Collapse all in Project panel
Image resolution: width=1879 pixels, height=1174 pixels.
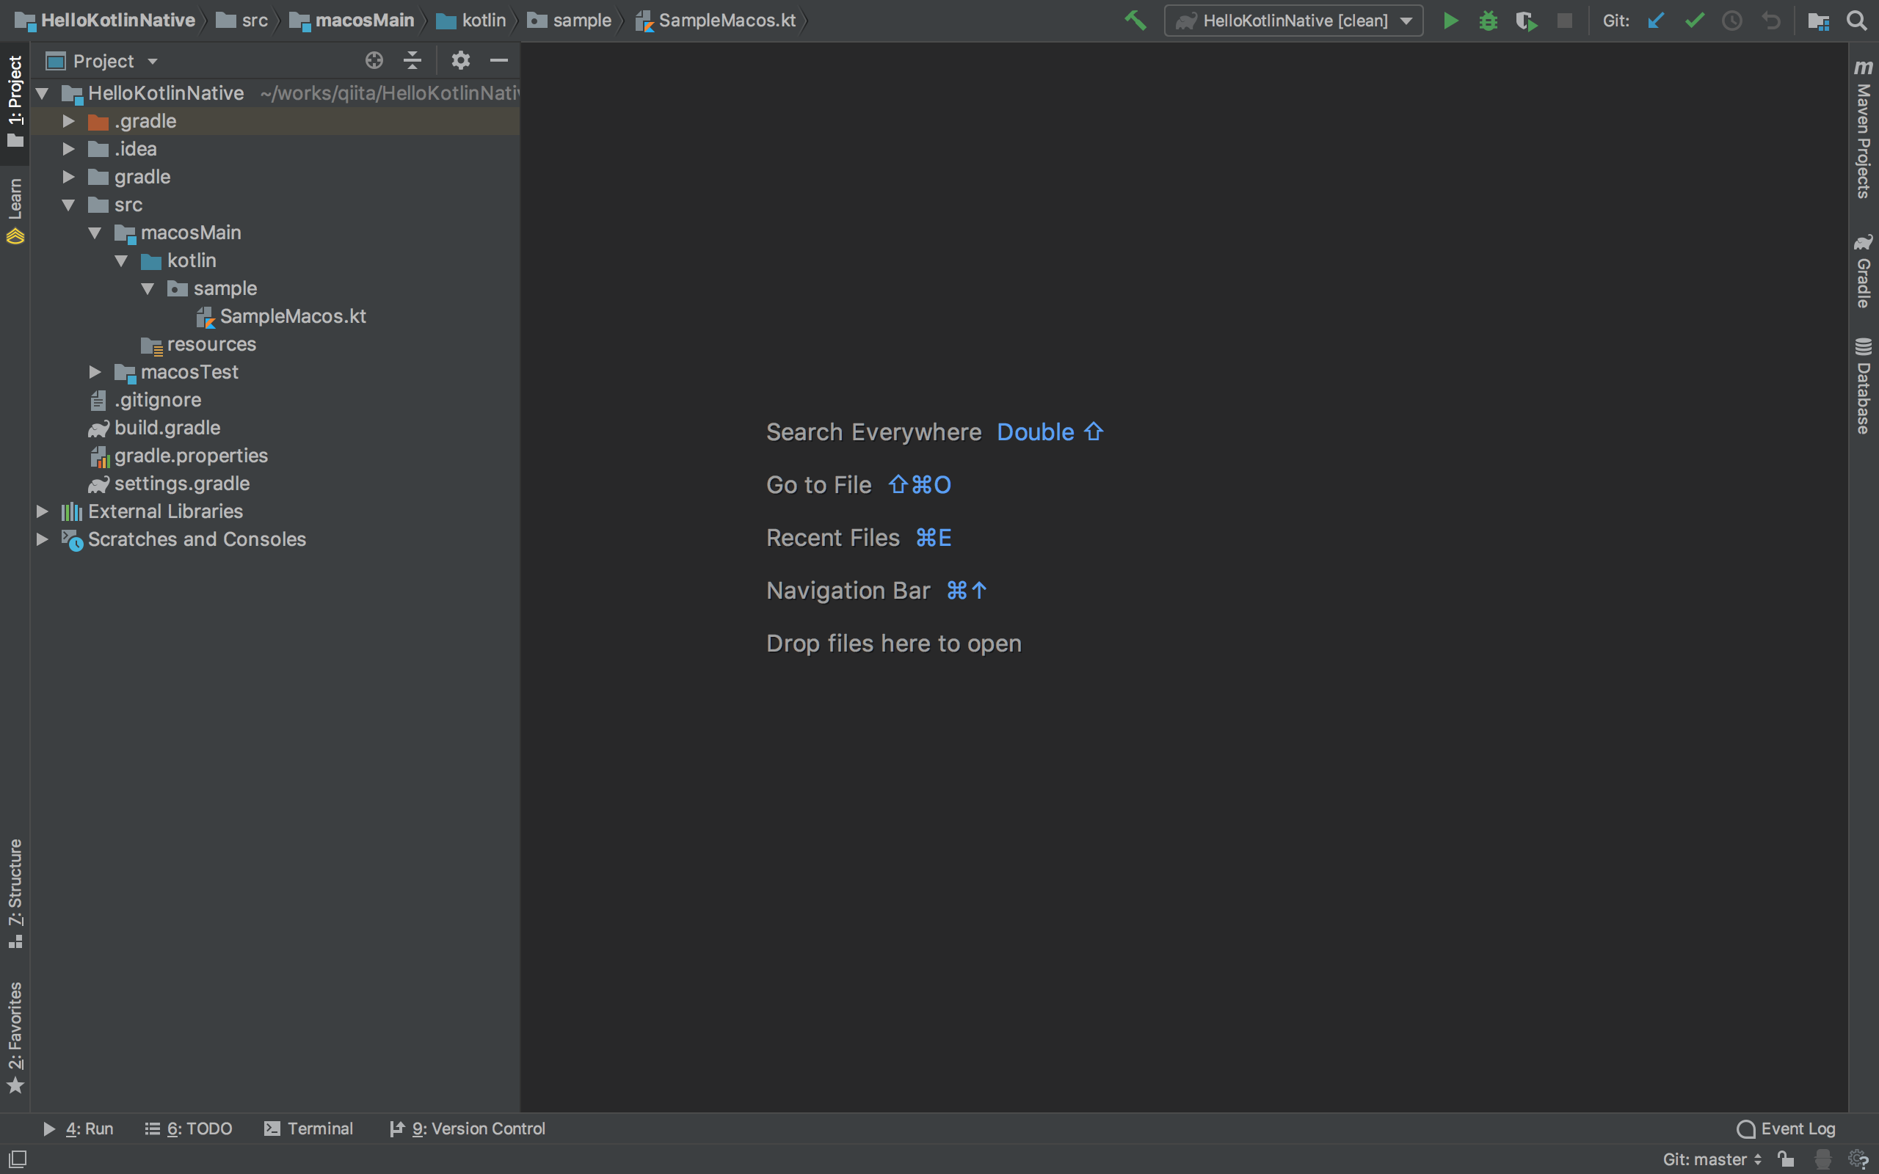[x=412, y=59]
